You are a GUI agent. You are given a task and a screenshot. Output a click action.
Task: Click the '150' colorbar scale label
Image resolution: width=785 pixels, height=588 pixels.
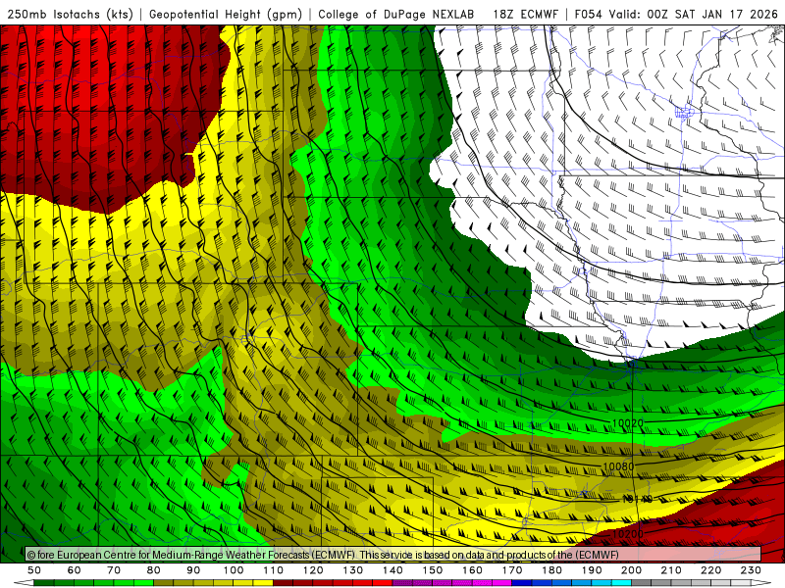pos(433,570)
